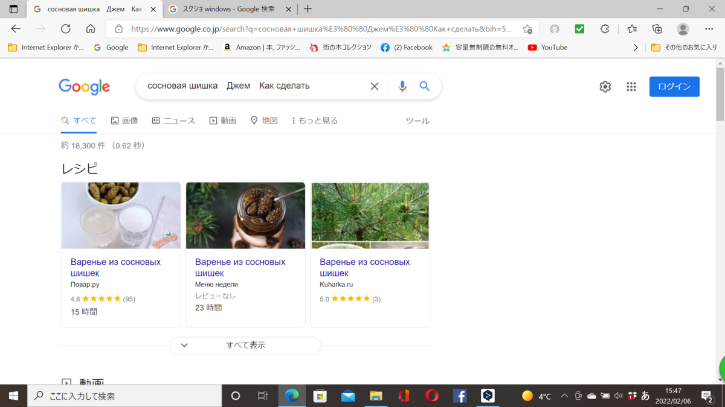The height and width of the screenshot is (407, 725).
Task: Click the ログイン button
Action: coord(674,86)
